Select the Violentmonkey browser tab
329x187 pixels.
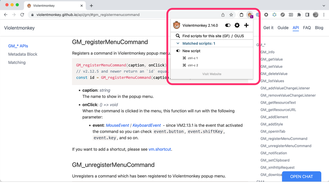55,5
